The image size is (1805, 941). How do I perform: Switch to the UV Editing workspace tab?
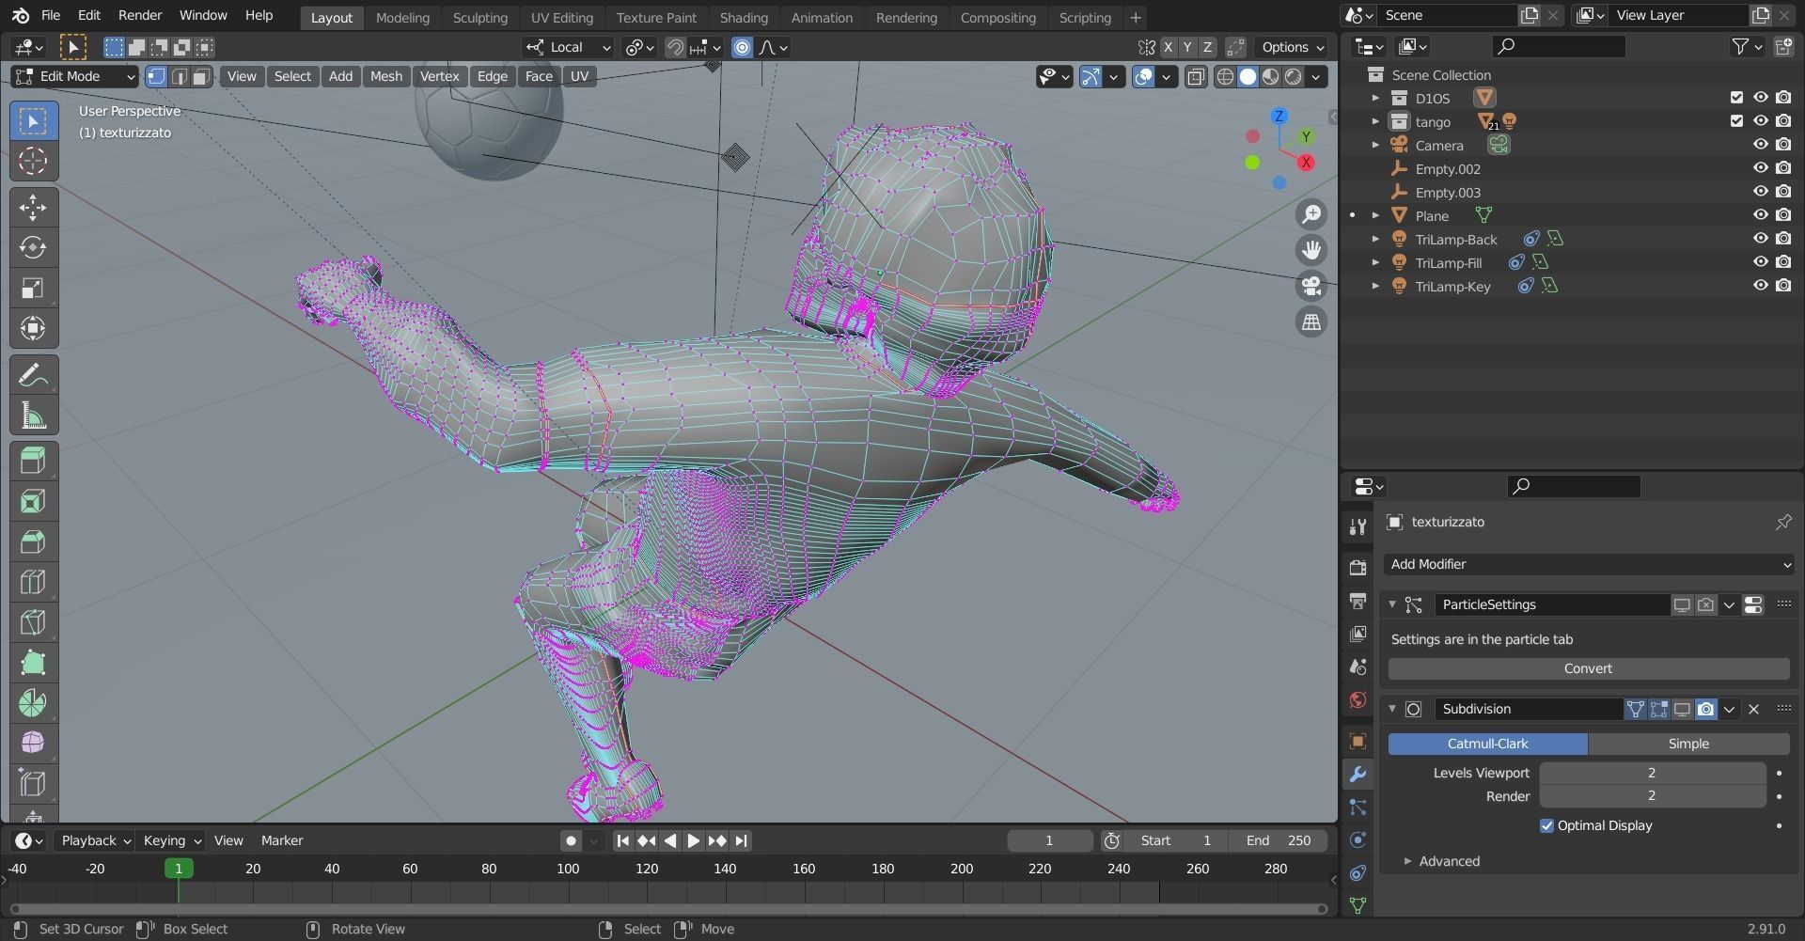tap(561, 18)
